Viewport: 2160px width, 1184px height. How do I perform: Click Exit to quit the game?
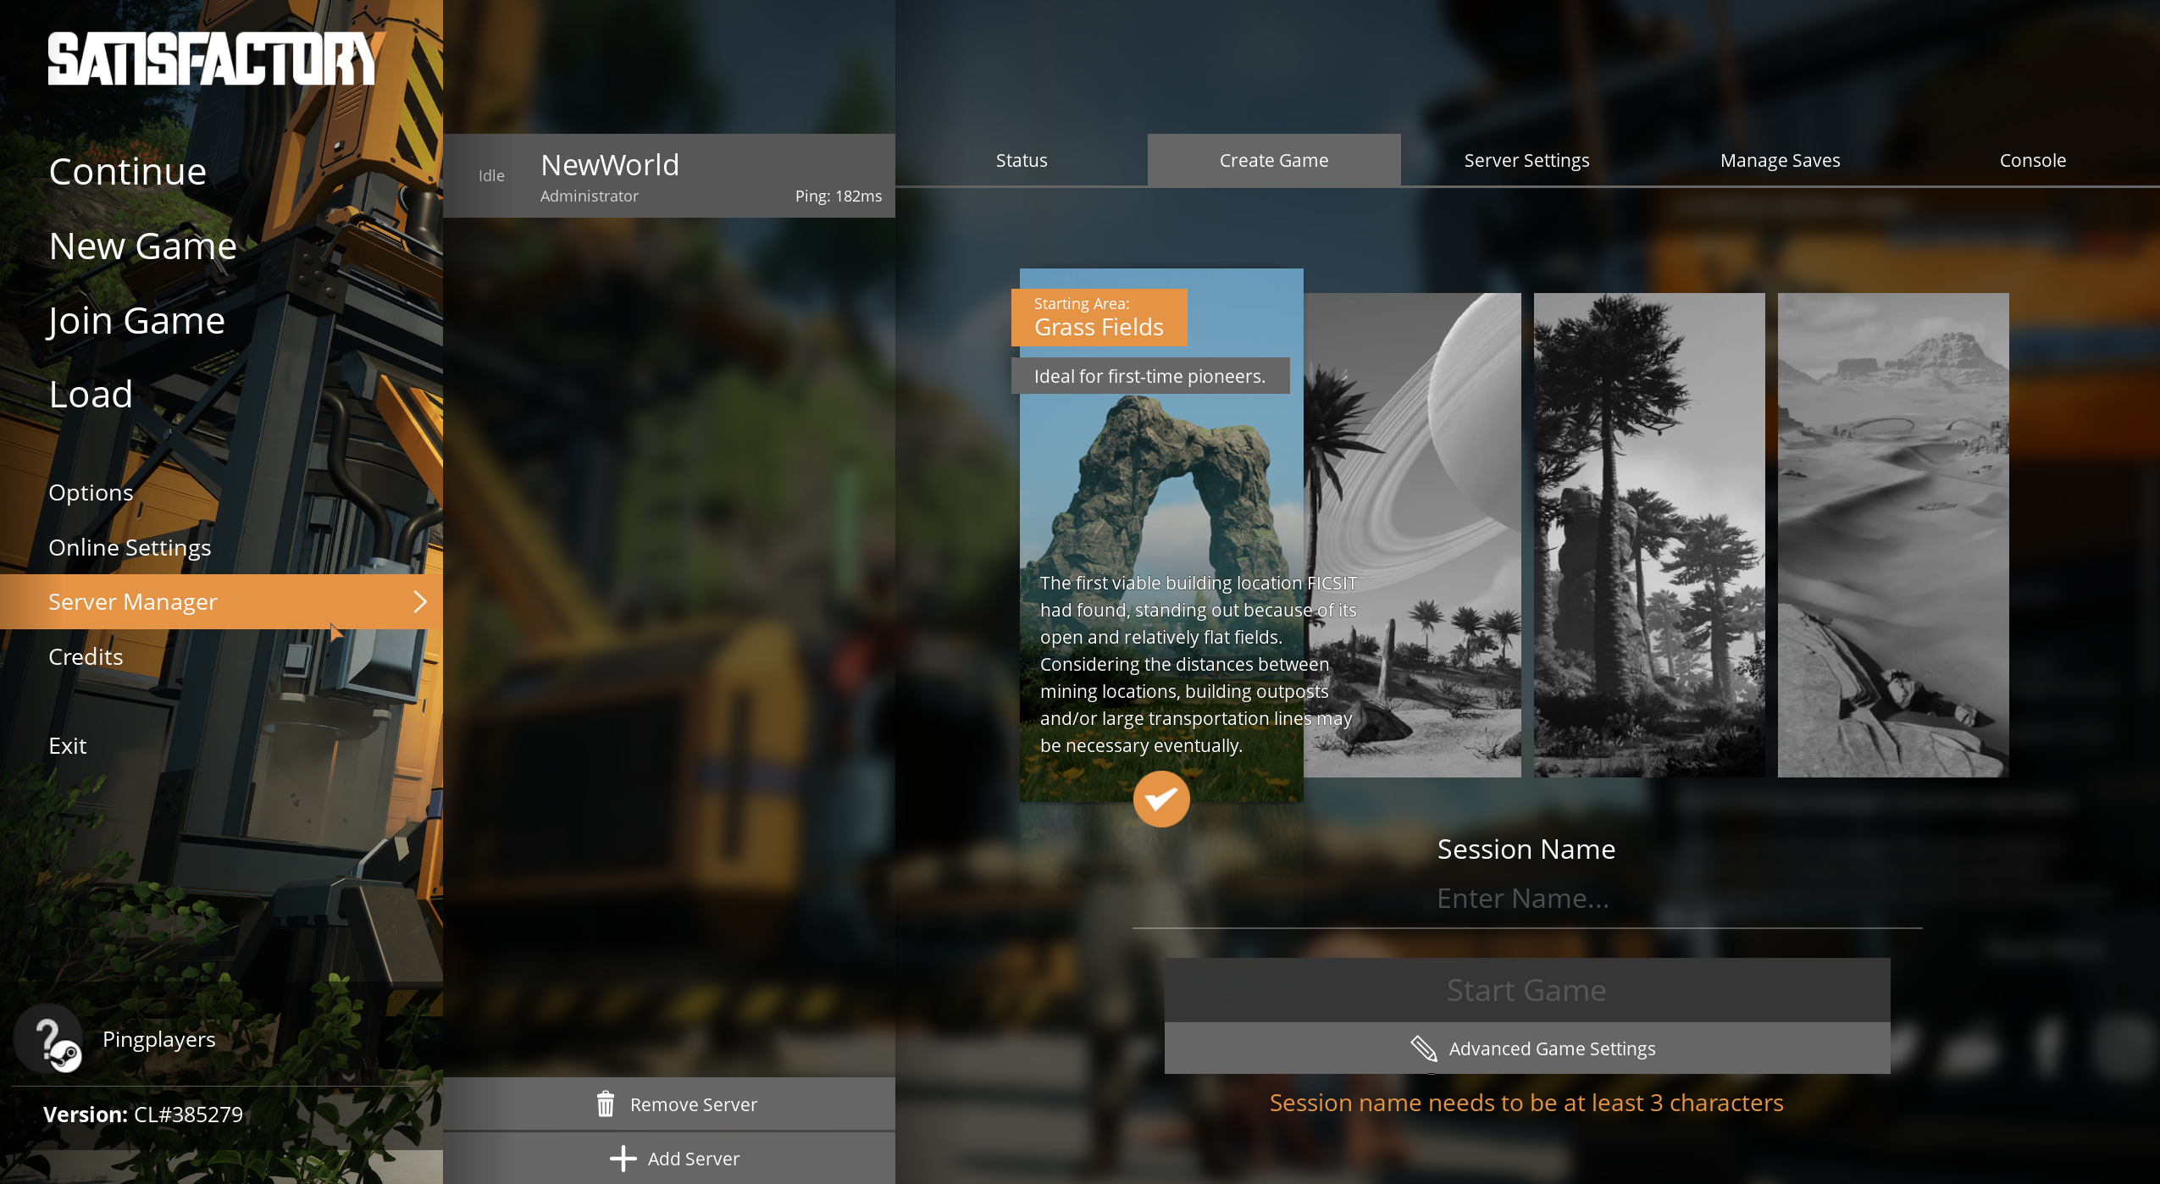(x=68, y=745)
